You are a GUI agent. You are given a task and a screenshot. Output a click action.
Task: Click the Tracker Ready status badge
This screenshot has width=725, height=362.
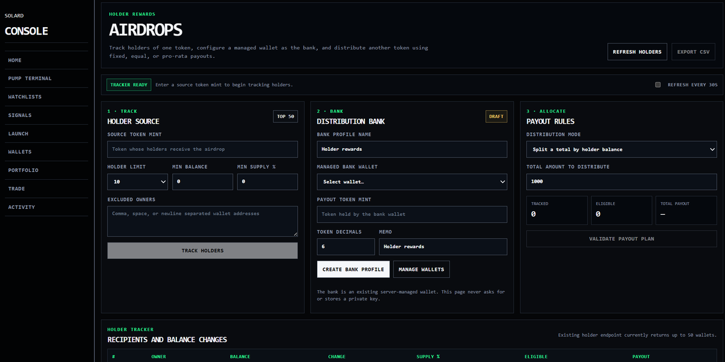(x=129, y=85)
